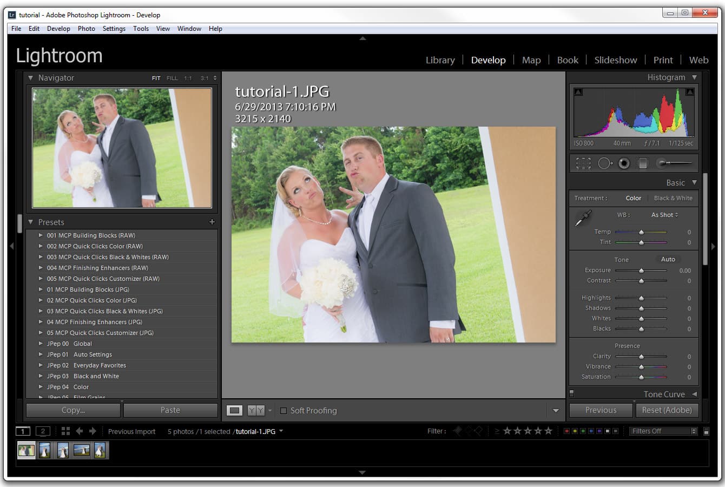The image size is (725, 487).
Task: Open the Filters Off dropdown
Action: (x=661, y=431)
